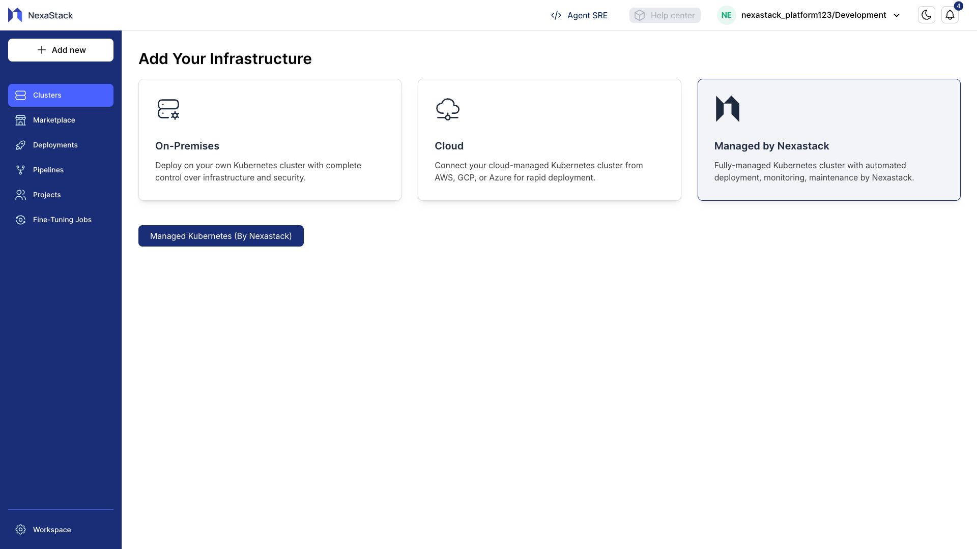Click Managed Kubernetes (By Nexastack) button

pos(221,236)
